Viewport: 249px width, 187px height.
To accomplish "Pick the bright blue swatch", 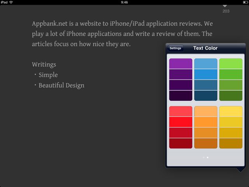I will pos(206,74).
